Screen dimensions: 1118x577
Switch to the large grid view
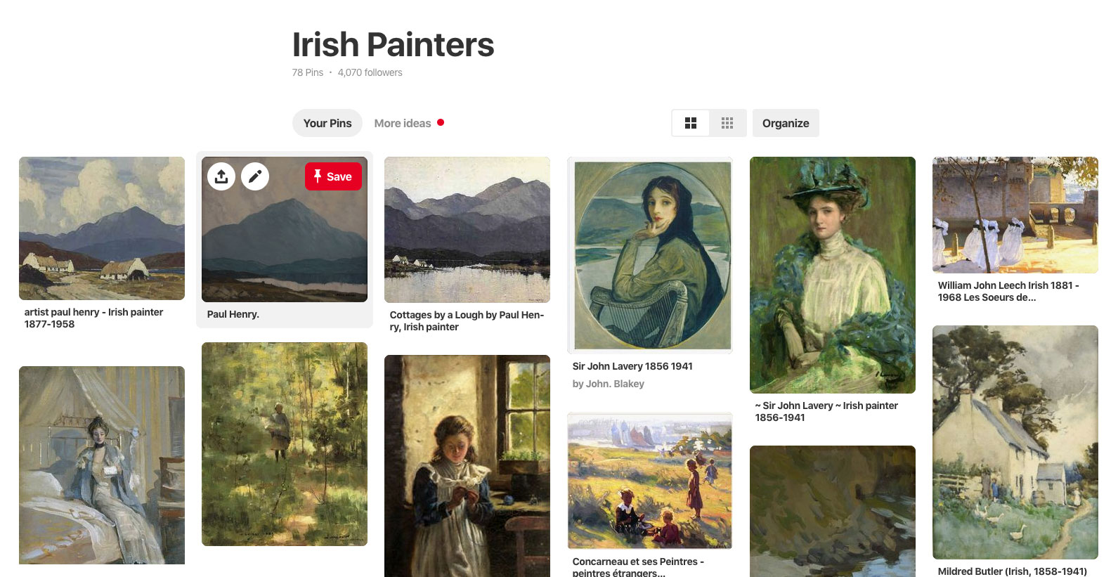[691, 123]
